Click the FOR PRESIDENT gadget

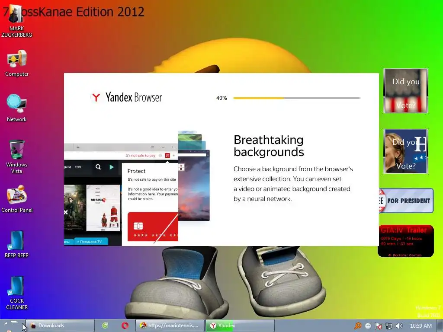(x=406, y=201)
